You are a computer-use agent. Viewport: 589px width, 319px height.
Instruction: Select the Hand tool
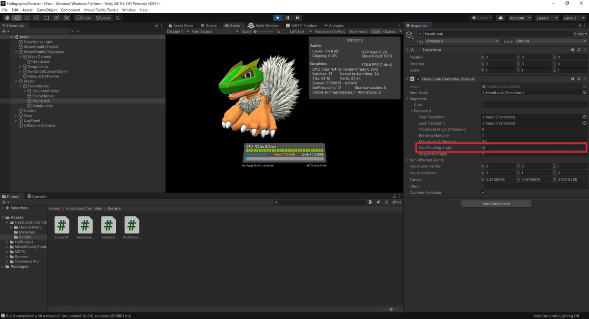coord(7,18)
